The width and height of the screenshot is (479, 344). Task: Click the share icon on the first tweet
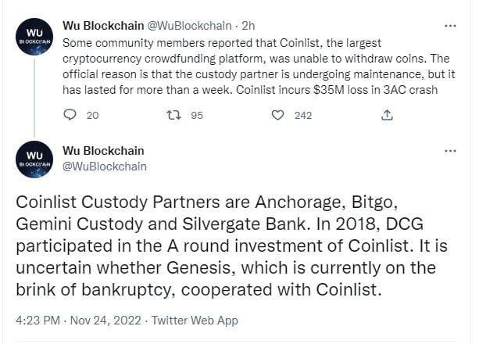click(x=387, y=115)
